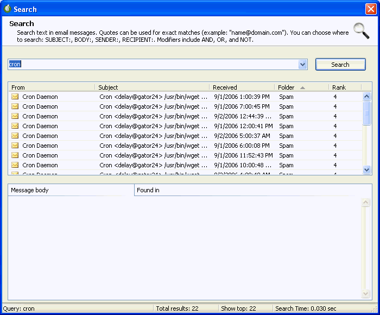
Task: Select the date 9/1/2006 11:52:43 PM
Action: click(x=243, y=155)
